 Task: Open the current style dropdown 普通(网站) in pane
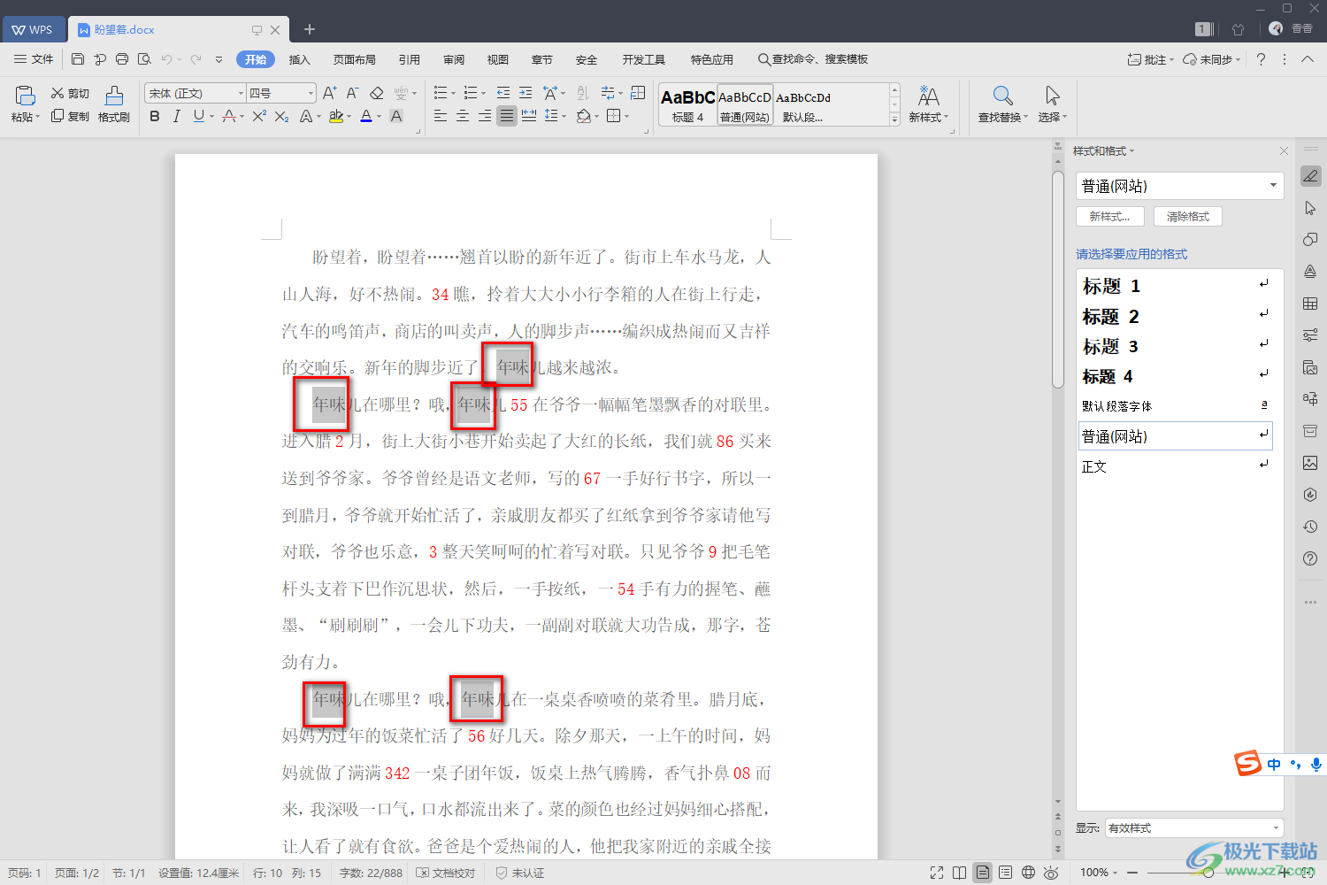click(x=1273, y=186)
